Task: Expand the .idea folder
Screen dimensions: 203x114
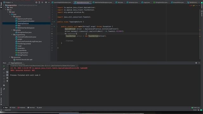Action: point(6,8)
